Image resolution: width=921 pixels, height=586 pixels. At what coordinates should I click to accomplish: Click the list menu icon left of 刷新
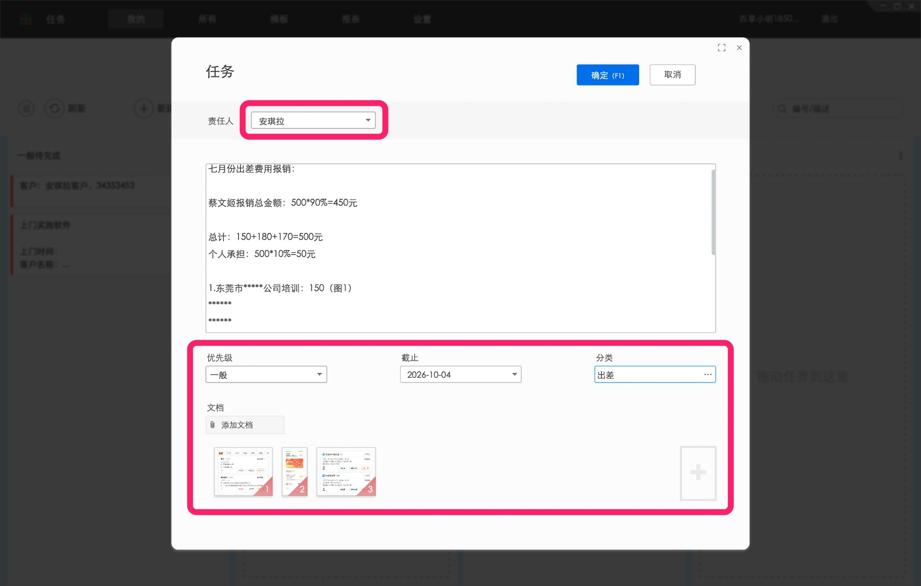tap(26, 109)
